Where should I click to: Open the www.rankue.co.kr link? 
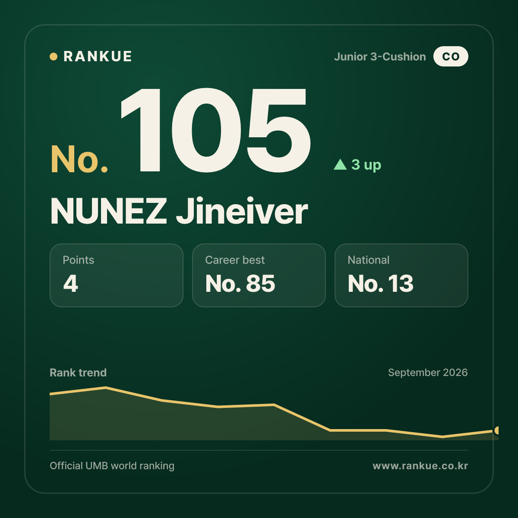pyautogui.click(x=420, y=466)
